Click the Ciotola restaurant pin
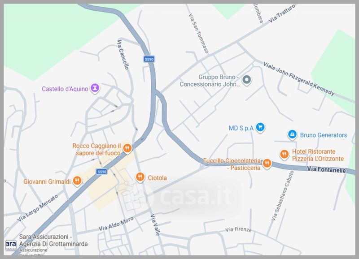 click(140, 177)
